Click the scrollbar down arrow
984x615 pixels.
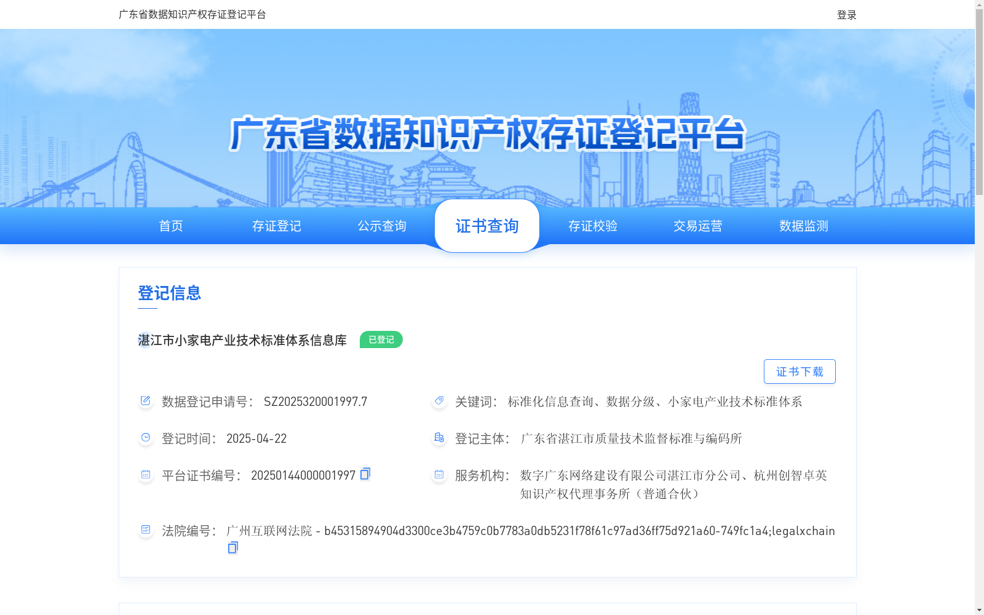coord(979,610)
